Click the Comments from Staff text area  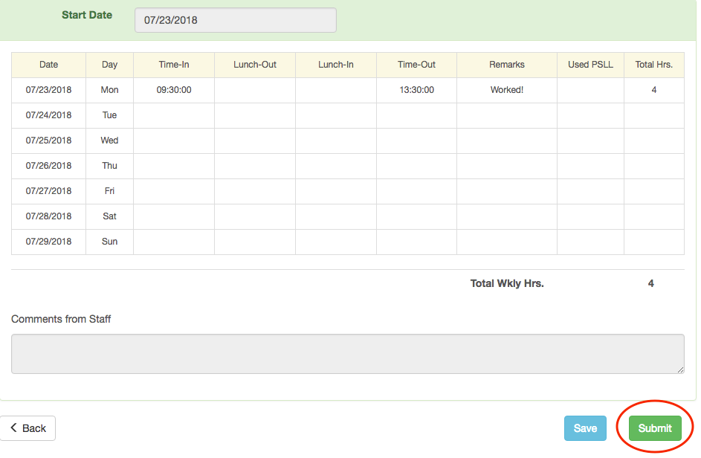pos(347,354)
